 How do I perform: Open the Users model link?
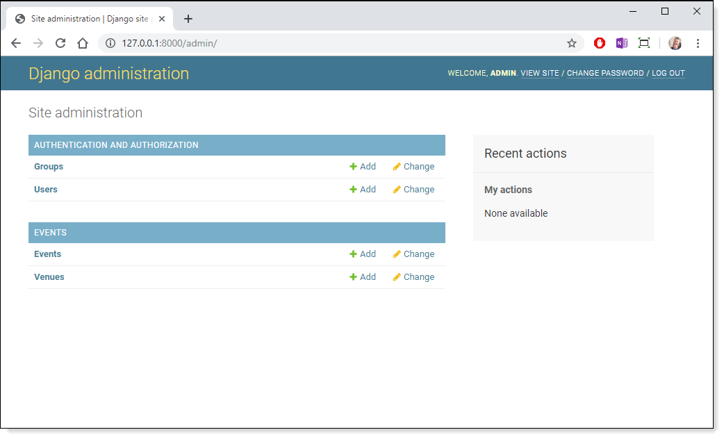click(x=46, y=190)
